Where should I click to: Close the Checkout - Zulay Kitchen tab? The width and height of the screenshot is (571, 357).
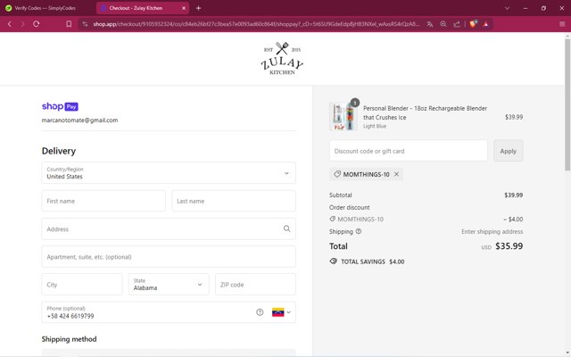click(x=184, y=8)
